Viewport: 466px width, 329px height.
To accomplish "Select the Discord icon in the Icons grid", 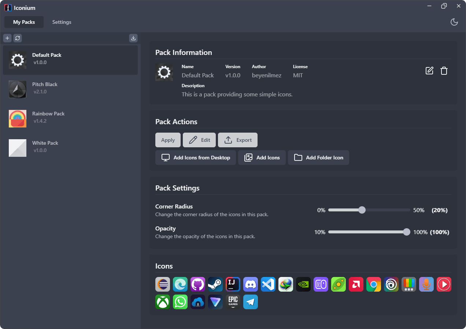I will pyautogui.click(x=251, y=284).
